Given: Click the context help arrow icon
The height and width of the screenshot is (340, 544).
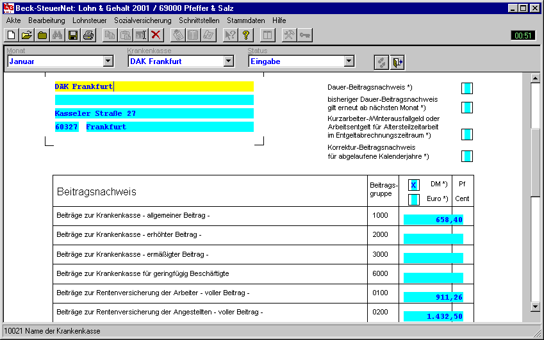Looking at the screenshot, I should [231, 35].
